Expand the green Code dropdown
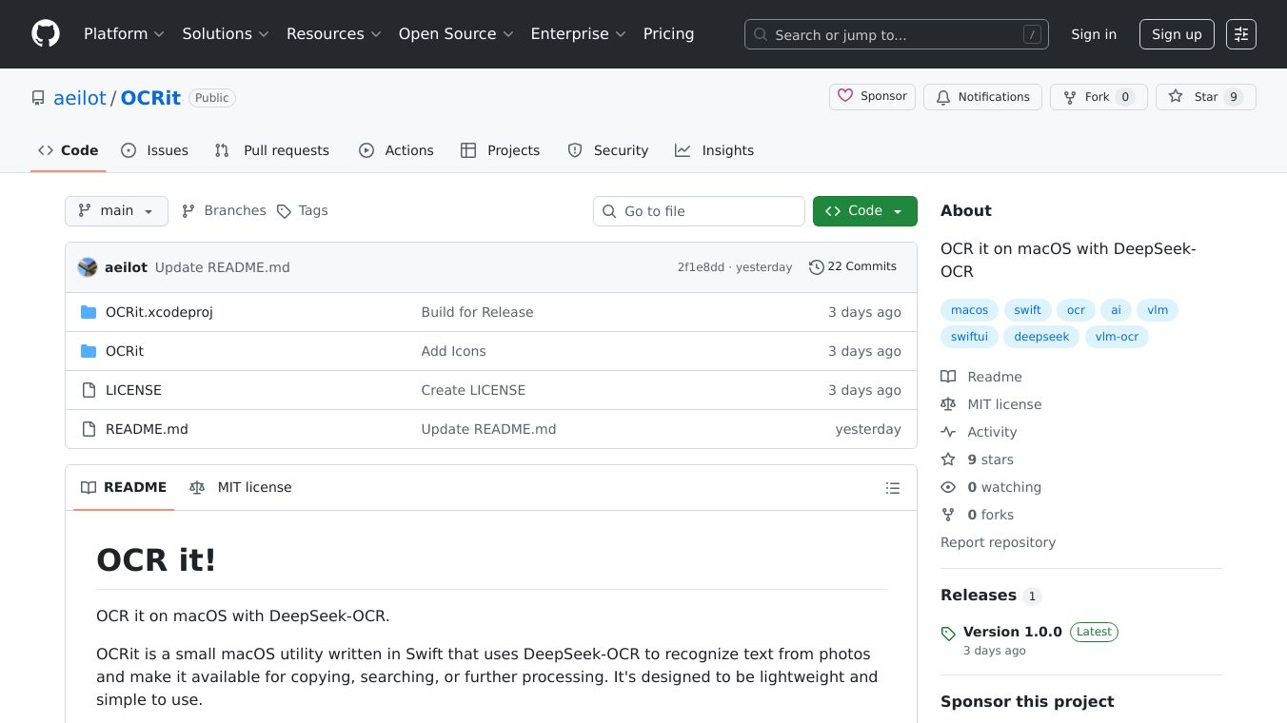Viewport: 1287px width, 723px height. 864,211
